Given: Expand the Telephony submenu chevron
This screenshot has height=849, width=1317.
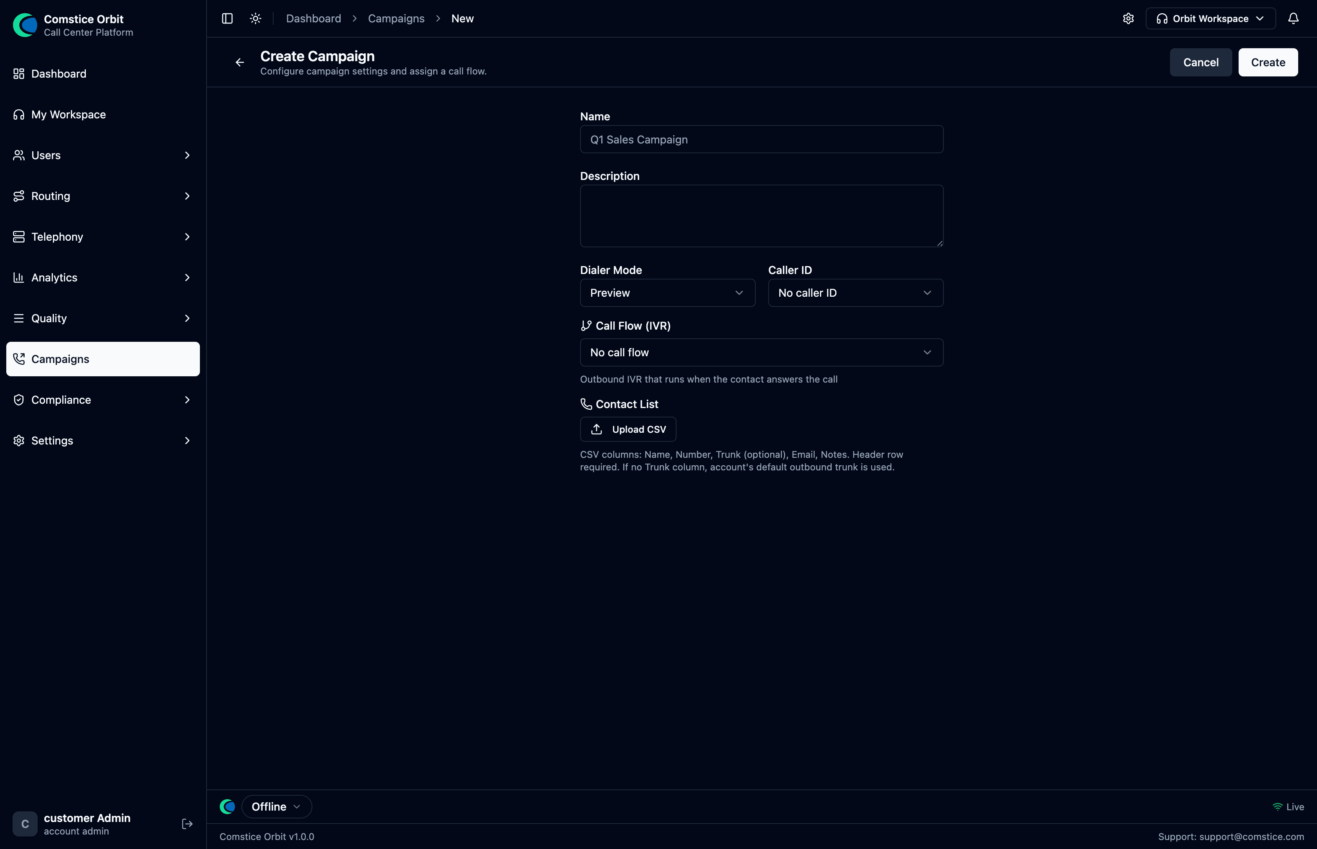Looking at the screenshot, I should pyautogui.click(x=187, y=237).
